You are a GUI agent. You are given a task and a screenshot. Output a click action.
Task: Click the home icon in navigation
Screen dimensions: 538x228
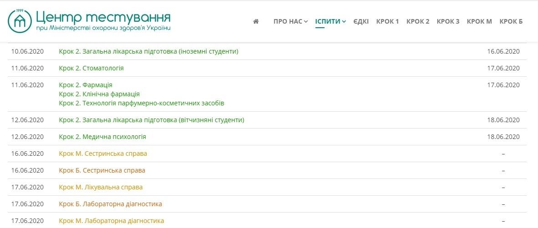pos(256,21)
